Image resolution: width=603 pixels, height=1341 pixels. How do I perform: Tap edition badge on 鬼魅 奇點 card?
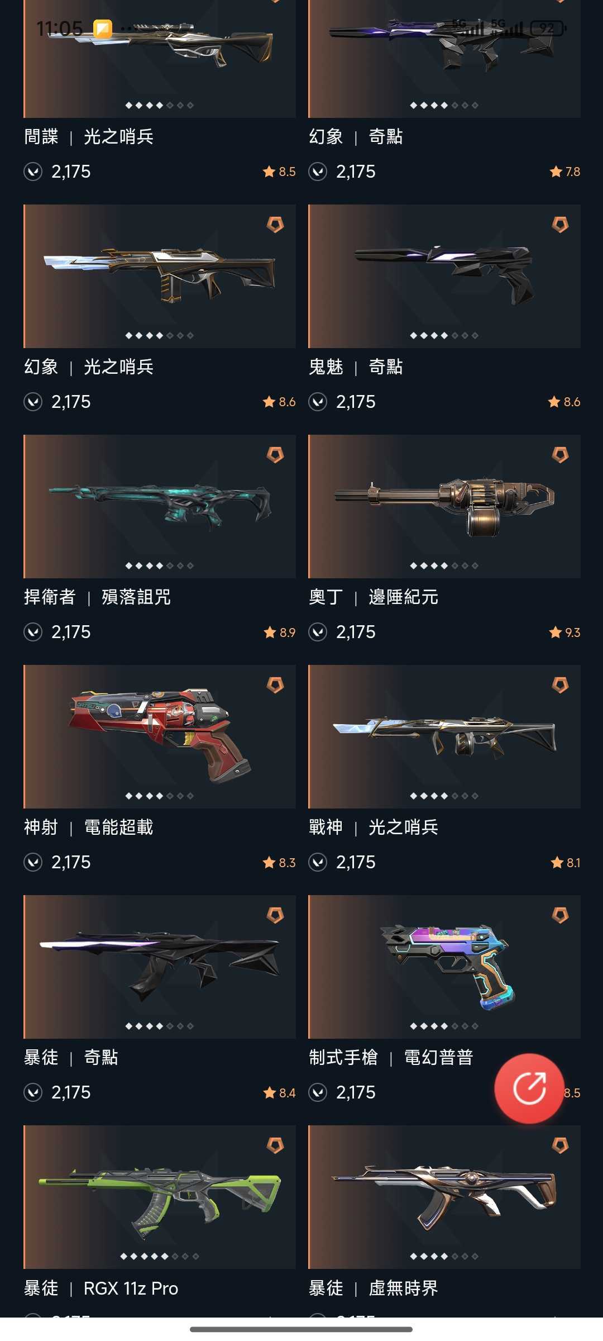point(560,225)
